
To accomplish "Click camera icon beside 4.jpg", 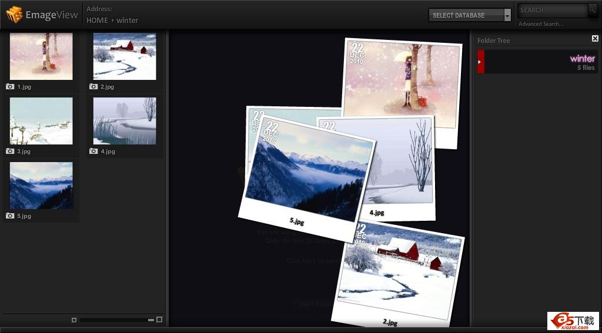I will pyautogui.click(x=93, y=151).
